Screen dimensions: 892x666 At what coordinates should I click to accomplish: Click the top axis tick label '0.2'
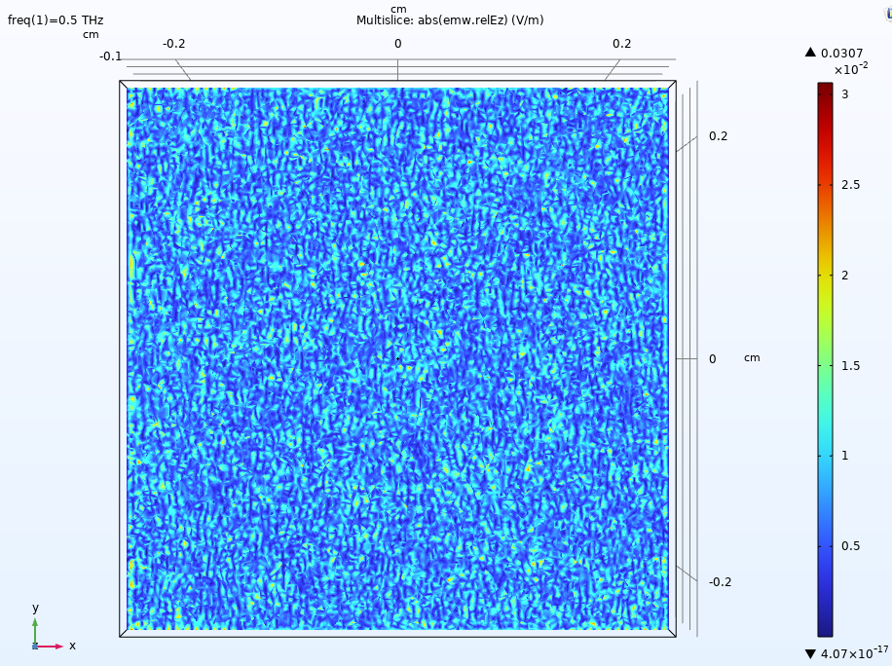tap(622, 44)
